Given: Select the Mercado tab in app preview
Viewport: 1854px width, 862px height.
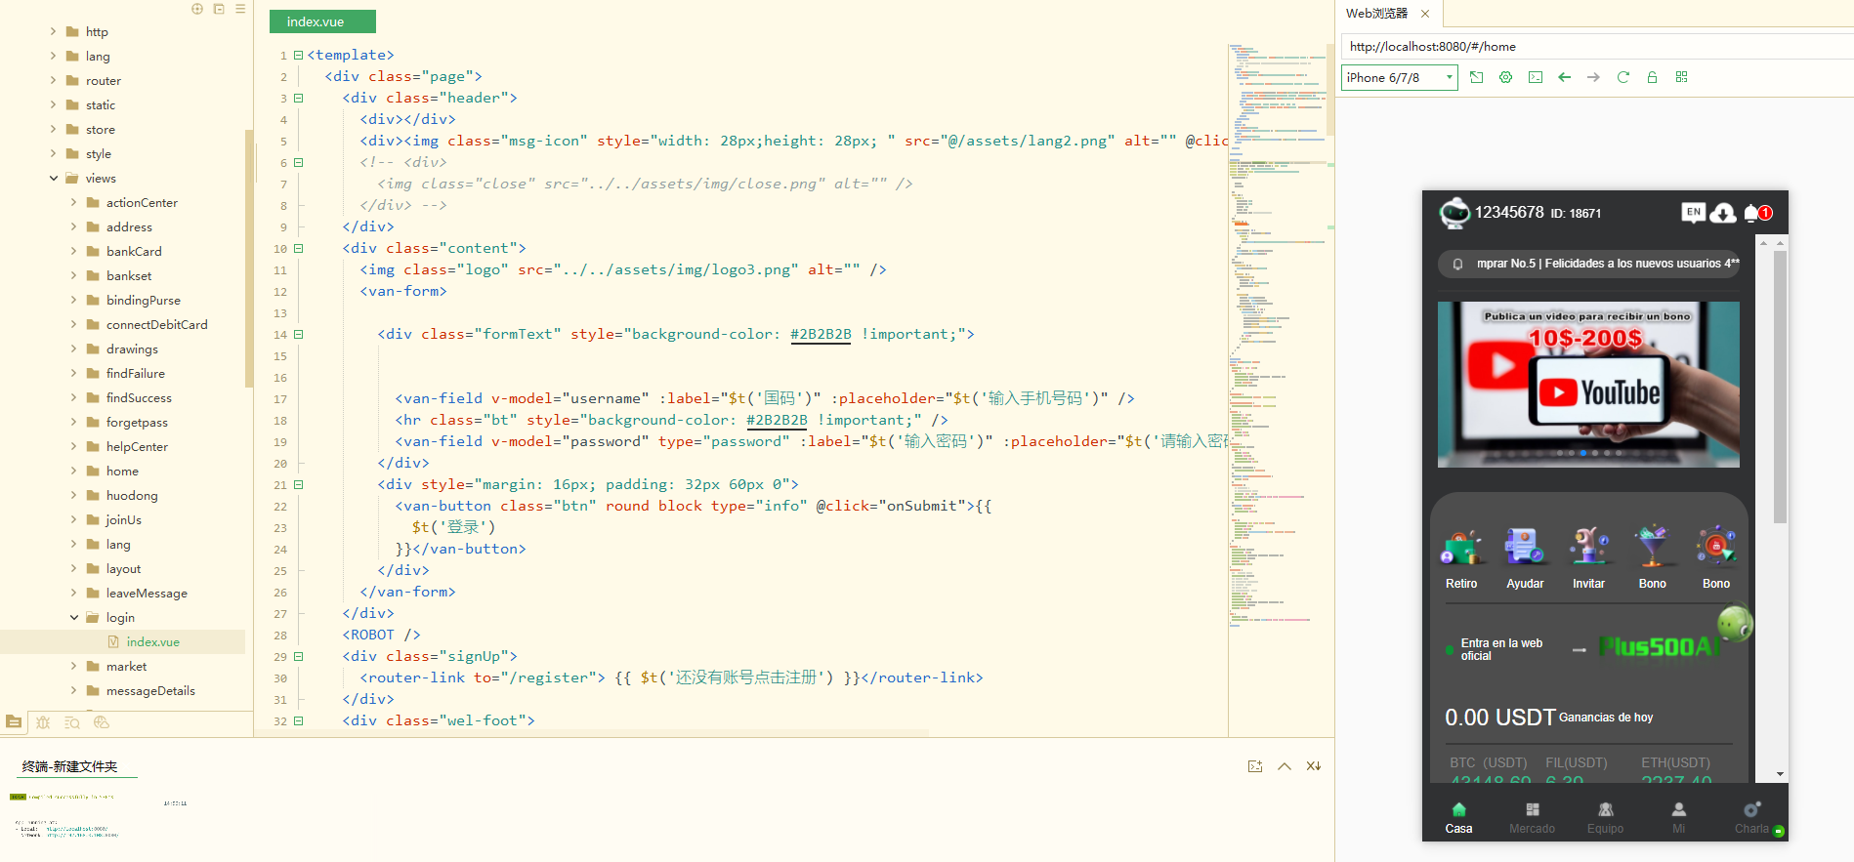Looking at the screenshot, I should [x=1532, y=817].
